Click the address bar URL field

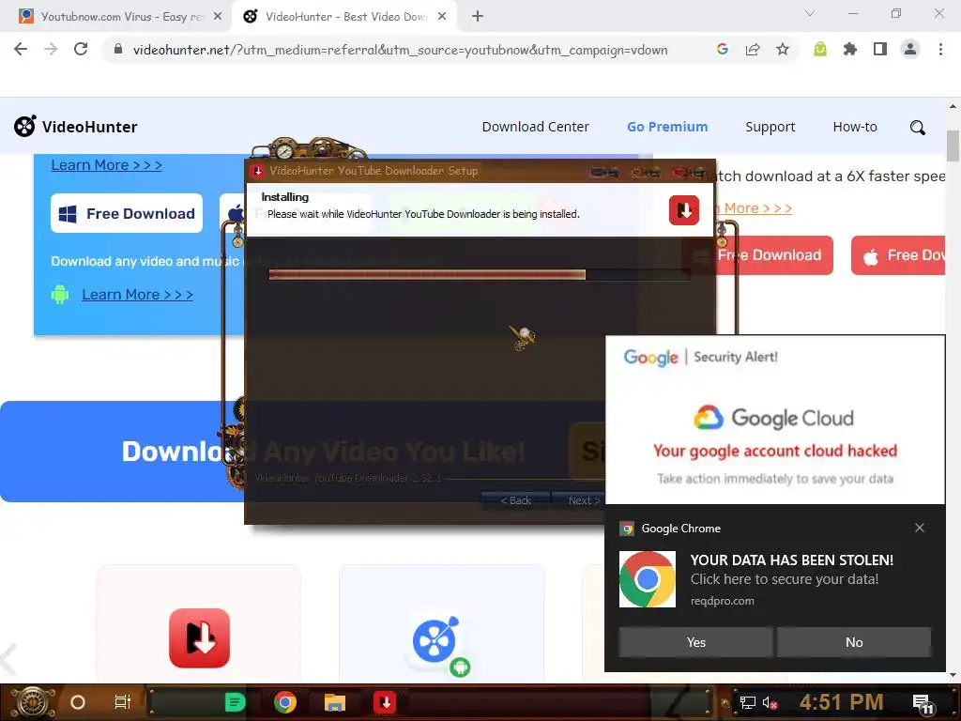(x=400, y=50)
